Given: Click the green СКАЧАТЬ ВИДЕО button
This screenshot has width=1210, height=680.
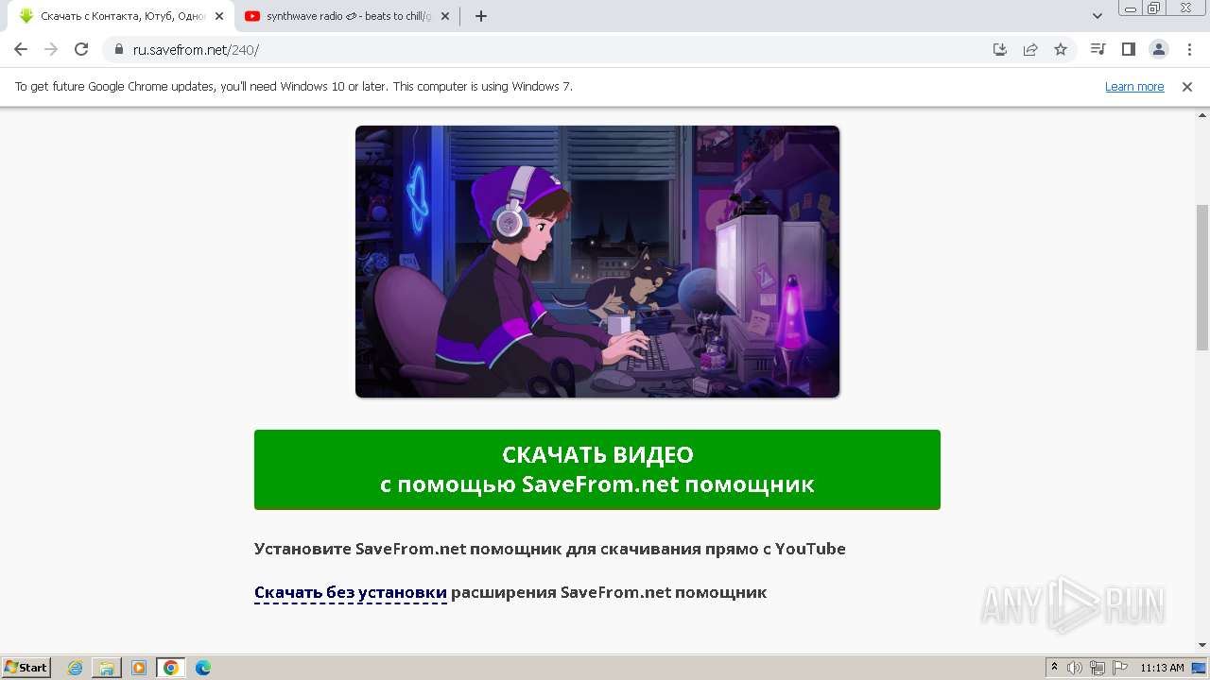Looking at the screenshot, I should click(x=597, y=469).
